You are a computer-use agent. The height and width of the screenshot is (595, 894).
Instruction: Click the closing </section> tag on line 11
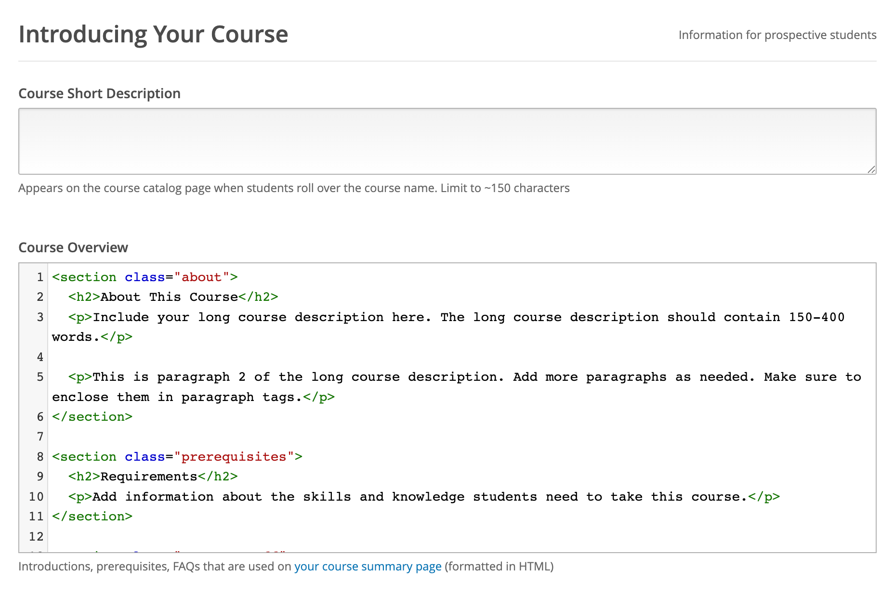pos(92,517)
